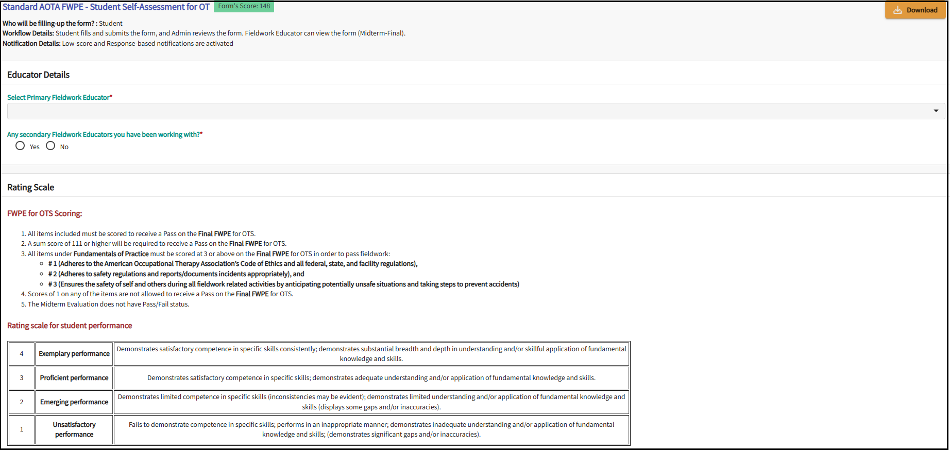This screenshot has width=950, height=450.
Task: Click the Workflow Details line
Action: [204, 33]
